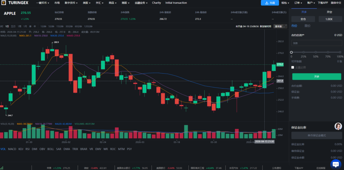Screen dimensions: 344x170
Task: Open Initial transaction page
Action: [x=176, y=3]
